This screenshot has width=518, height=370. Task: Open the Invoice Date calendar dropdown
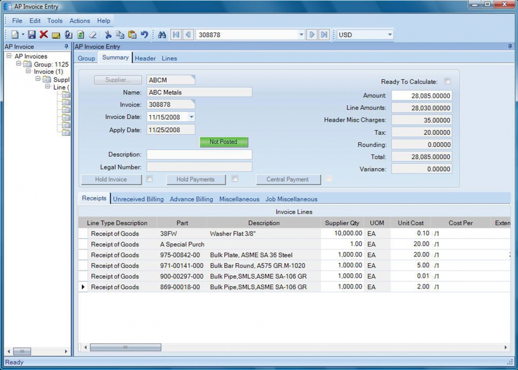click(x=191, y=117)
